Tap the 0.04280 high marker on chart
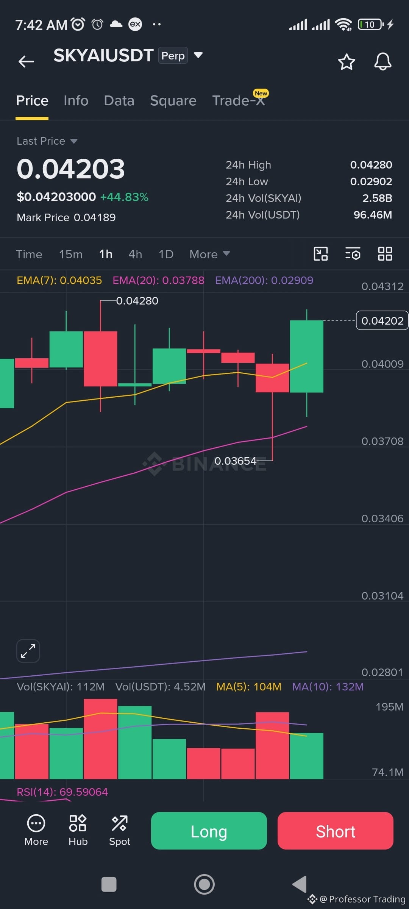This screenshot has height=909, width=409. click(x=137, y=301)
